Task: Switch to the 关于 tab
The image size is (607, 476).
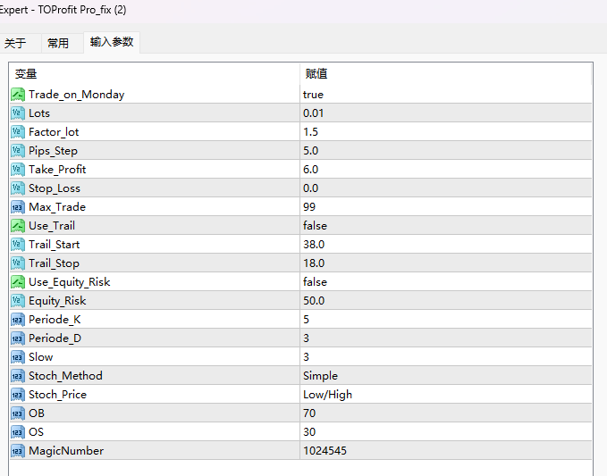Action: [x=15, y=43]
